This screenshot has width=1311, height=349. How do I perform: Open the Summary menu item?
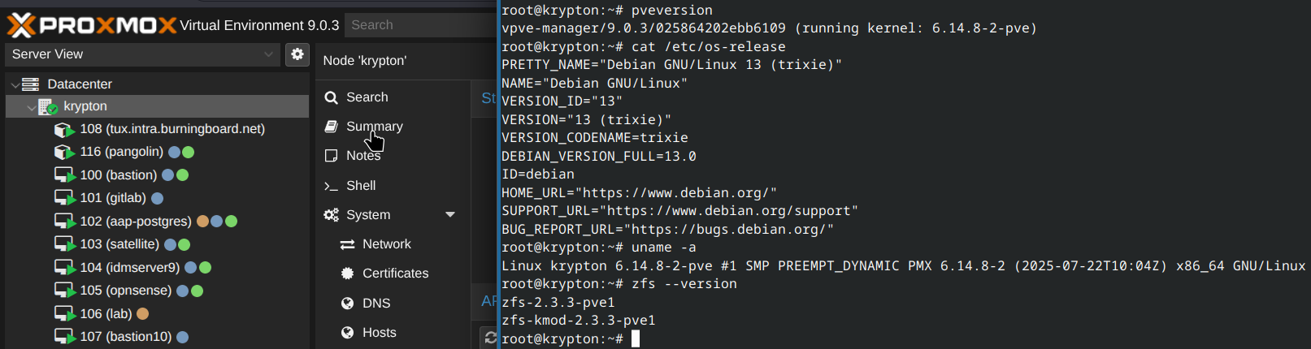click(x=374, y=127)
